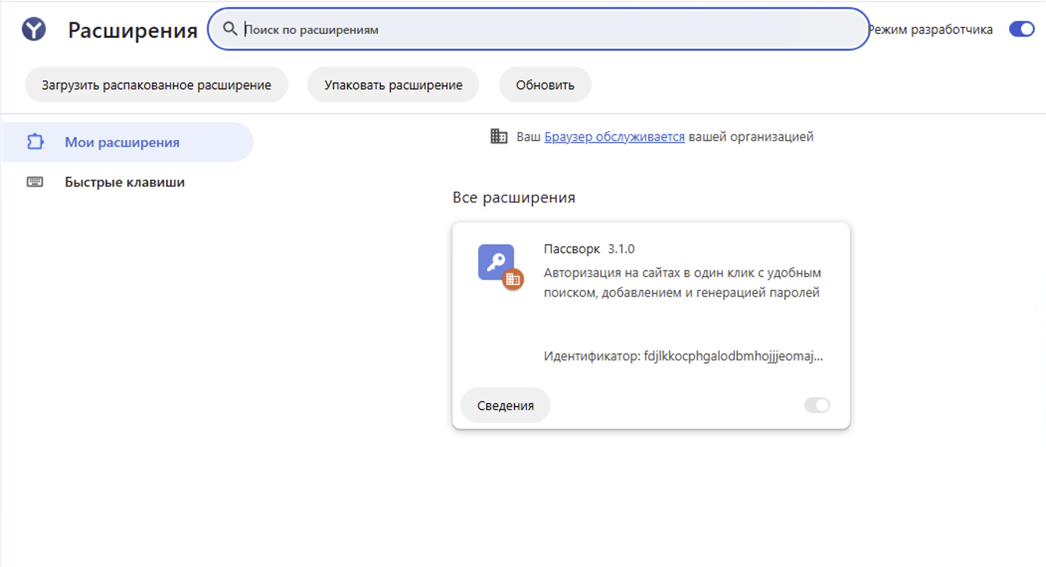Click the Расширения page title
This screenshot has width=1046, height=567.
pos(133,30)
